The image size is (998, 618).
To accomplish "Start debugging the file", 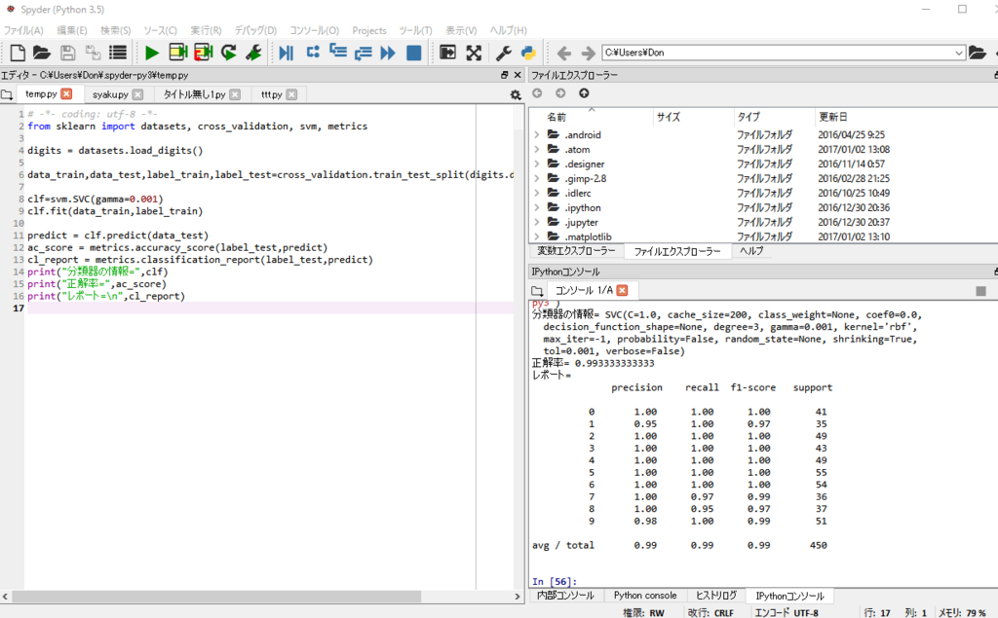I will pyautogui.click(x=287, y=53).
